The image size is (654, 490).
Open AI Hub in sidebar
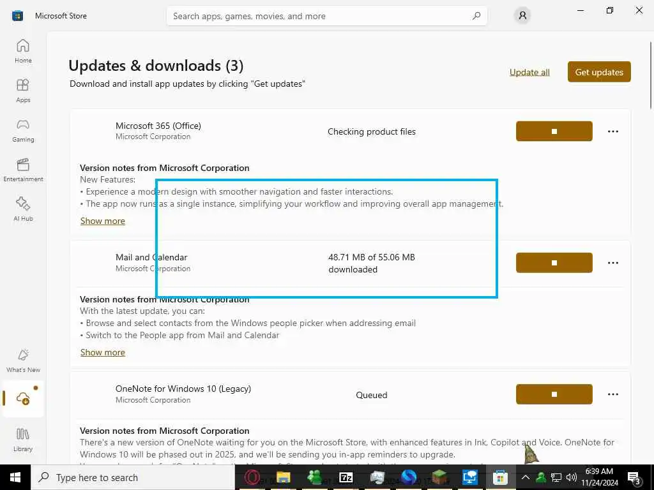pos(23,209)
